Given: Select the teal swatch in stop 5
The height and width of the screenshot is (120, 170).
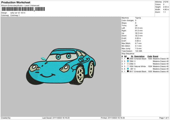Looking at the screenshot, I should (128, 69).
